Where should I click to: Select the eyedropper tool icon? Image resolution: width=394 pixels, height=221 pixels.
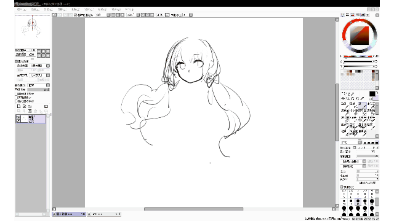point(362,98)
